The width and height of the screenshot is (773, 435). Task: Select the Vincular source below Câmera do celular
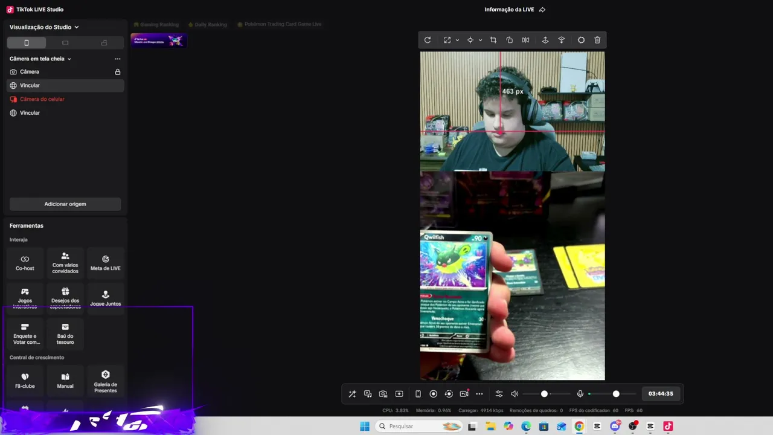pos(65,113)
